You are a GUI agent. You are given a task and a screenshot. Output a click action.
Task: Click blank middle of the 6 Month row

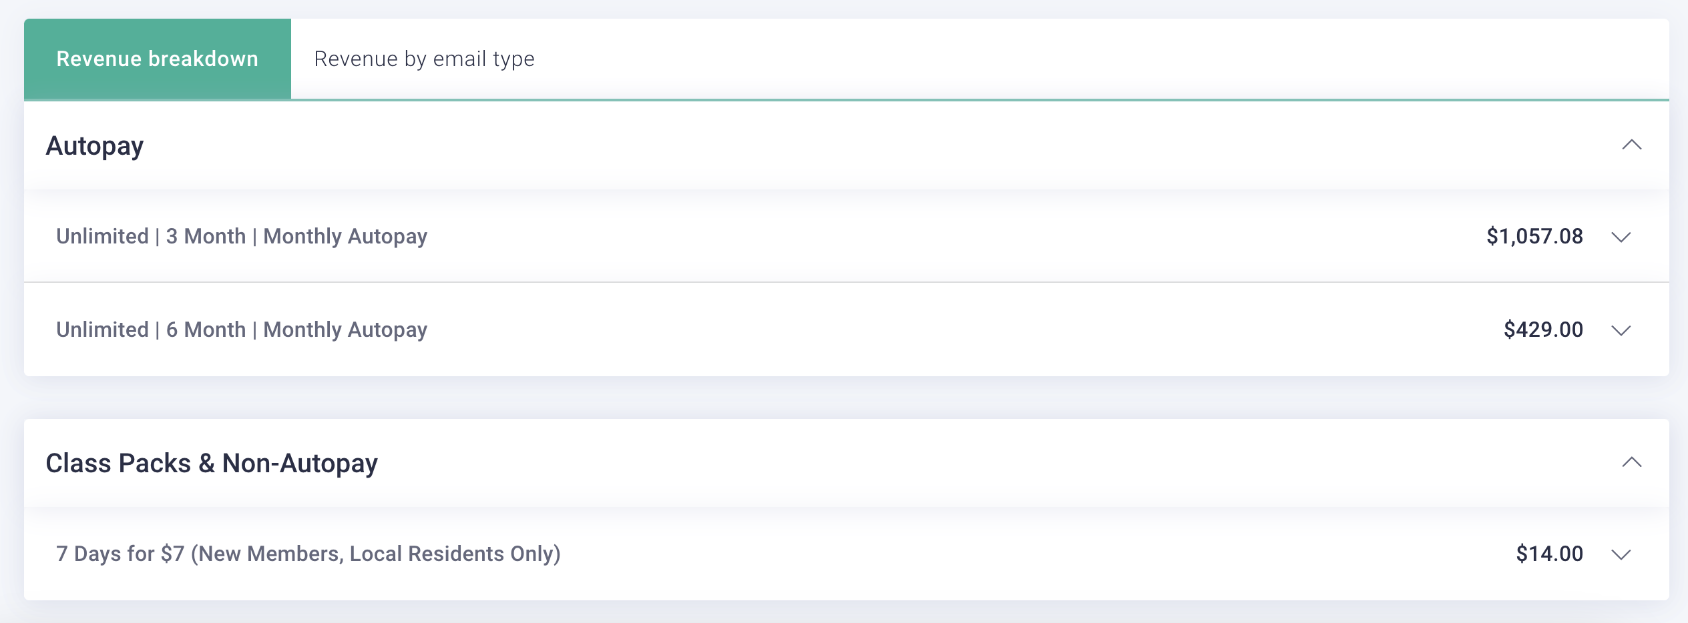pos(935,330)
